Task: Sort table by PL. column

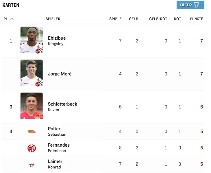Action: pyautogui.click(x=6, y=19)
